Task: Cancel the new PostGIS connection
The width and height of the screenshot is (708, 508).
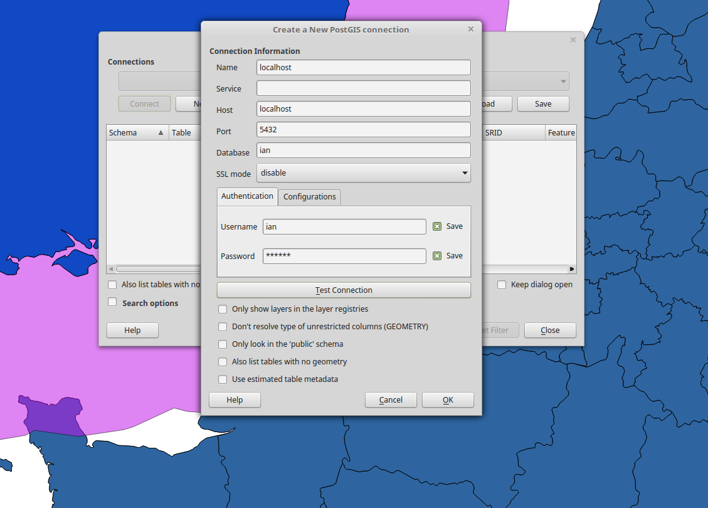Action: (391, 400)
